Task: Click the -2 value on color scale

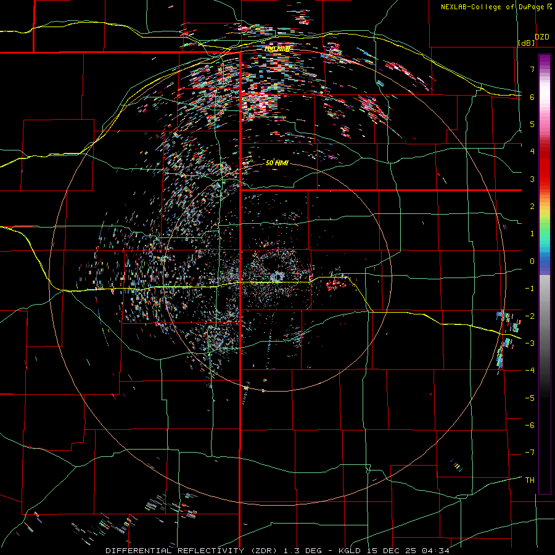Action: pyautogui.click(x=530, y=316)
